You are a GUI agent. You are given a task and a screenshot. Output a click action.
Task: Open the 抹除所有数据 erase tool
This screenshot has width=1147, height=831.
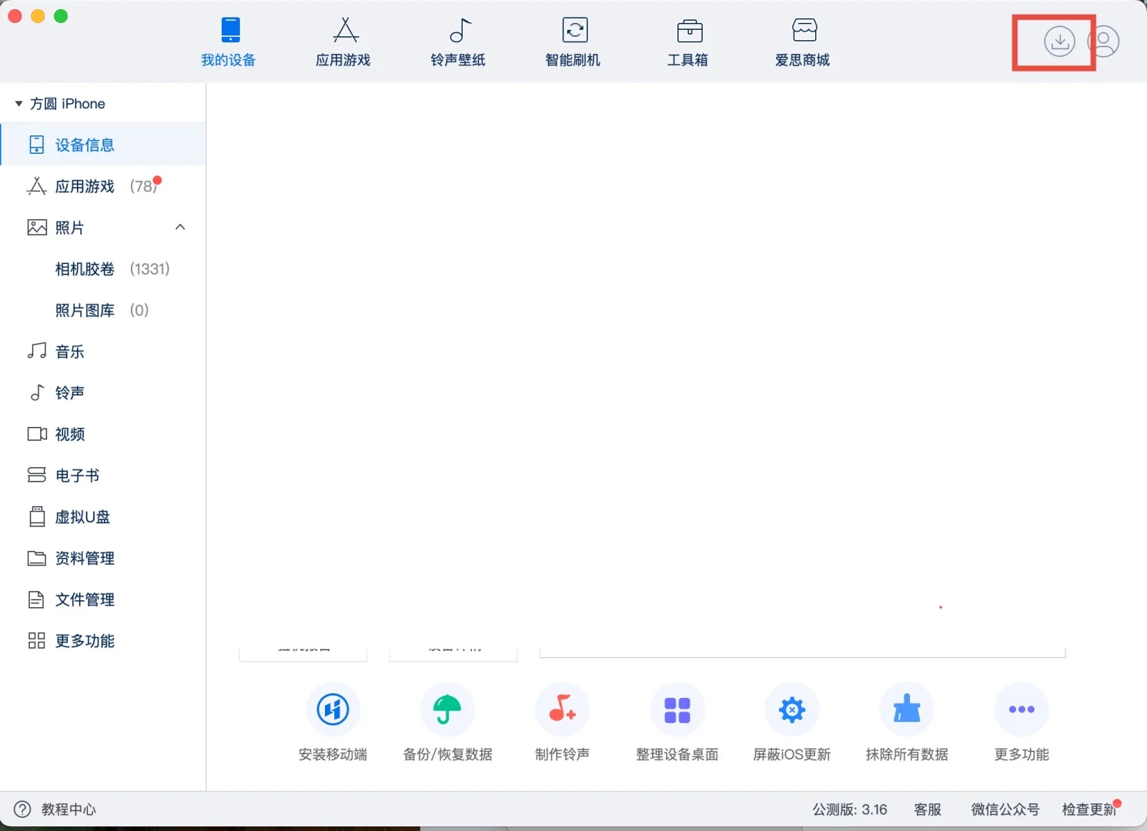click(x=907, y=709)
